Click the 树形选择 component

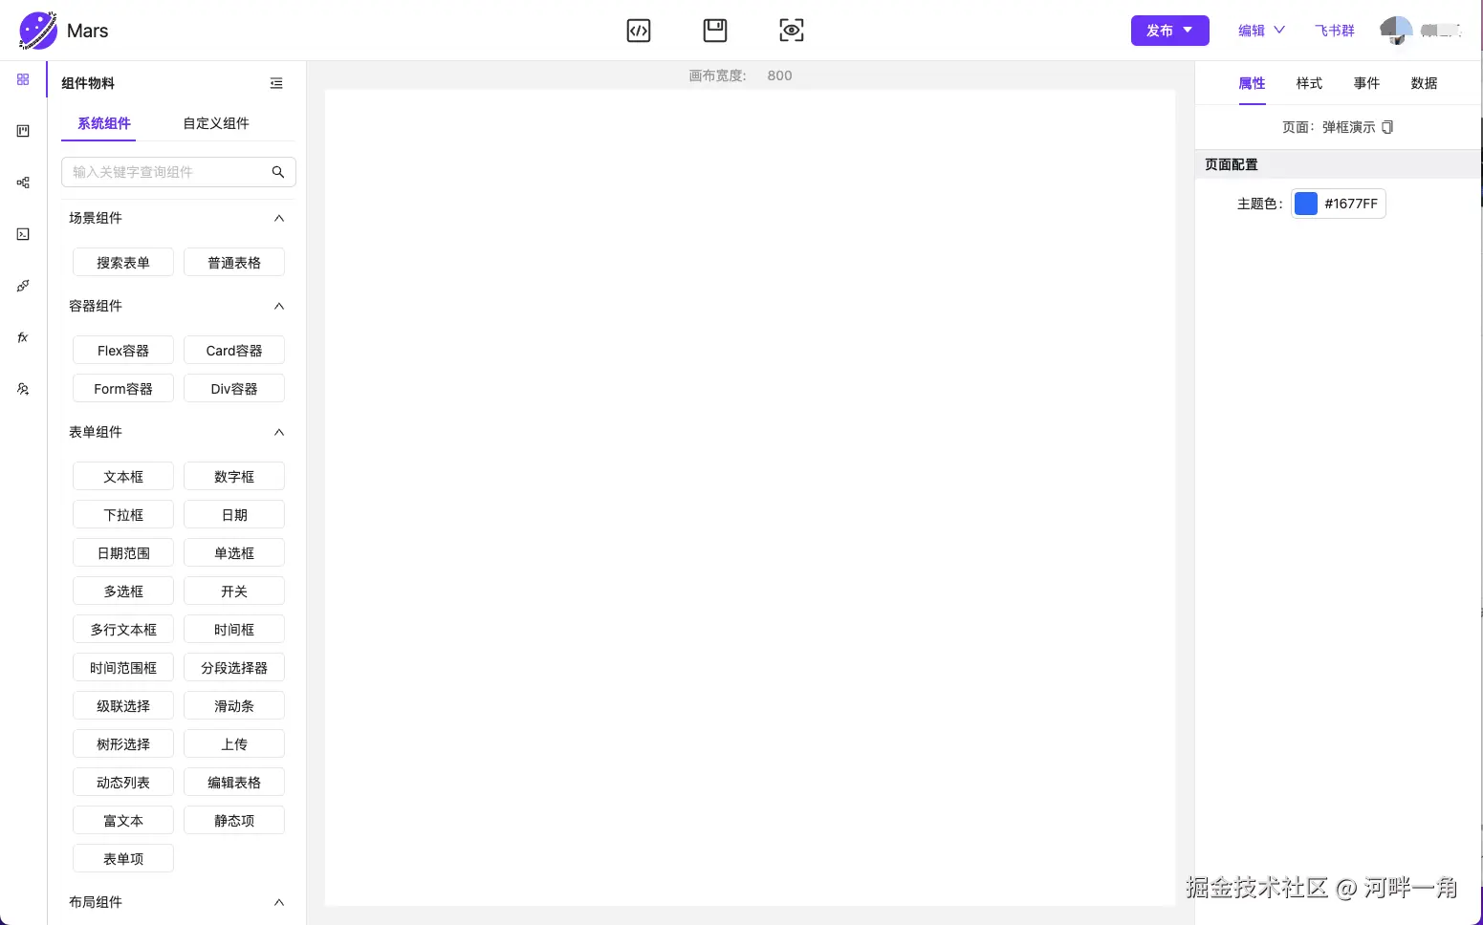pyautogui.click(x=123, y=743)
